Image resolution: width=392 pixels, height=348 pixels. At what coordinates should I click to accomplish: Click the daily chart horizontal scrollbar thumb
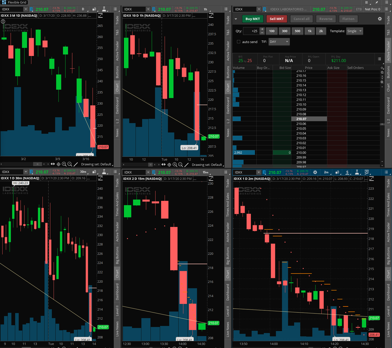pos(37,164)
